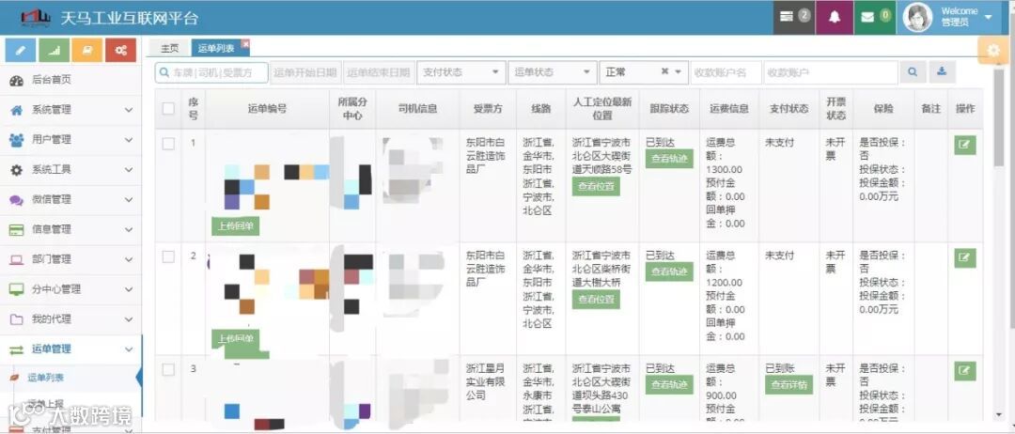Open 我的代理 sidebar menu
Viewport: 1015px width, 434px height.
click(70, 319)
